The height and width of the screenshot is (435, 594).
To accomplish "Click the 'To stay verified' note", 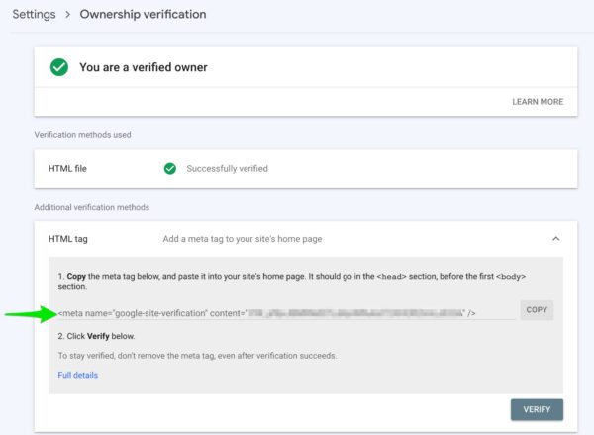I will (x=197, y=356).
